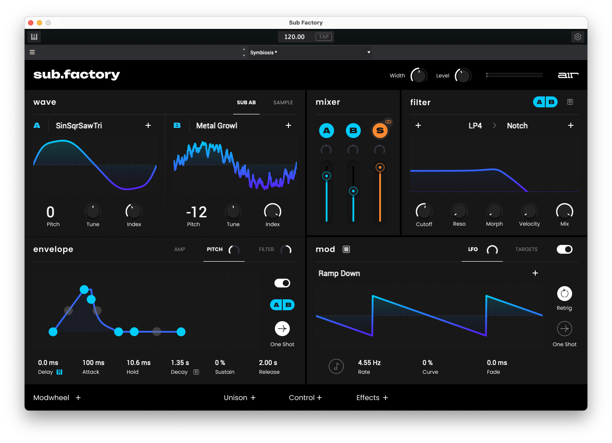Open the settings gear icon
The image size is (612, 443).
(x=577, y=37)
